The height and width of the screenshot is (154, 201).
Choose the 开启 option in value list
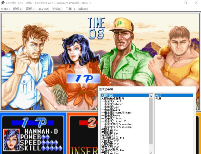174,98
